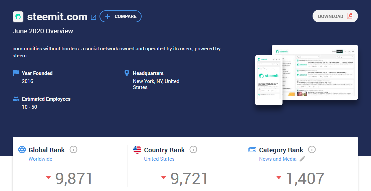Click the steemit.com site logo icon
The width and height of the screenshot is (371, 191).
(18, 17)
